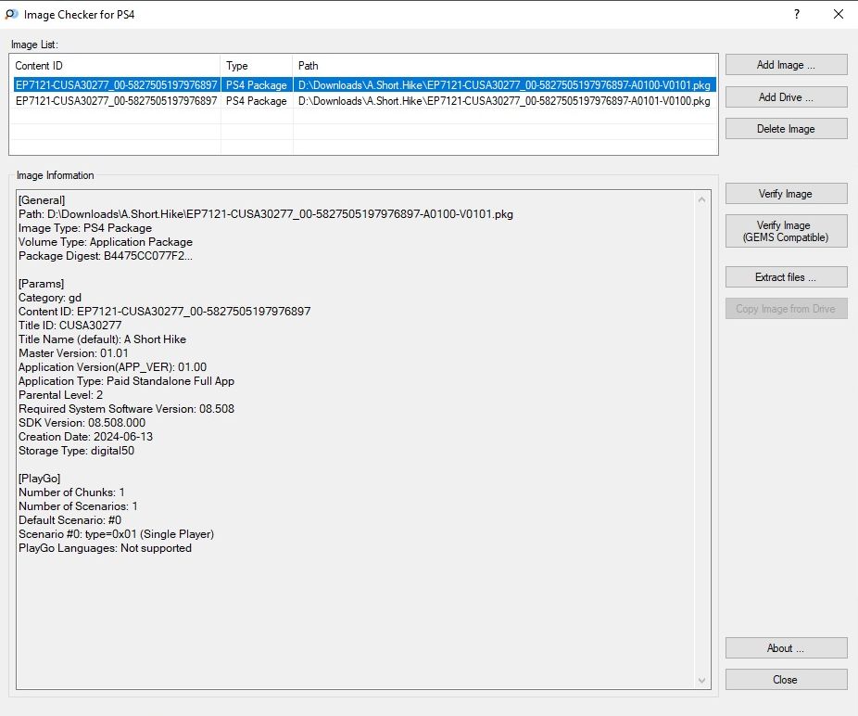
Task: Click the Content ID line under Params
Action: [165, 311]
